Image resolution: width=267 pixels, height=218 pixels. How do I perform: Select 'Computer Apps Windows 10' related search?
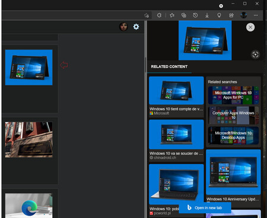pyautogui.click(x=233, y=116)
